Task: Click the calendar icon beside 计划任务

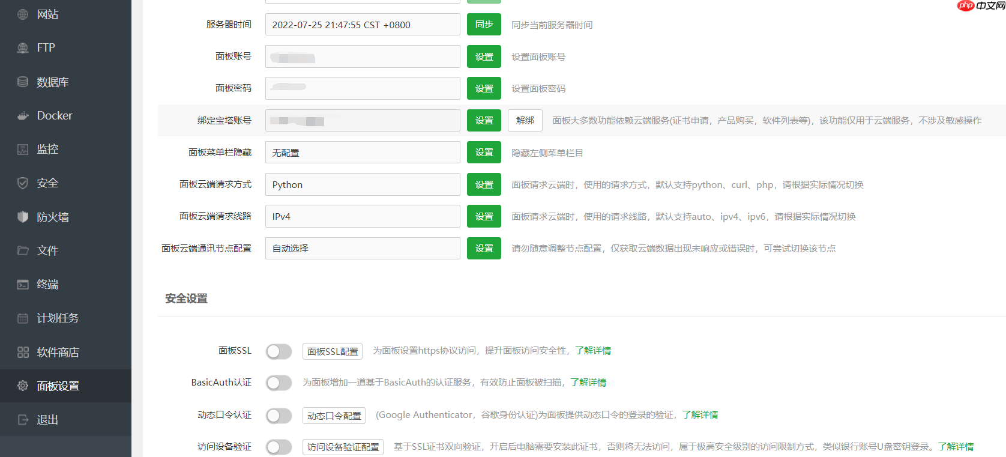Action: tap(23, 318)
